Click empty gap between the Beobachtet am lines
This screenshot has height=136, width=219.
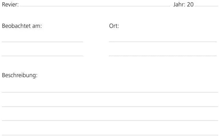click(x=42, y=48)
